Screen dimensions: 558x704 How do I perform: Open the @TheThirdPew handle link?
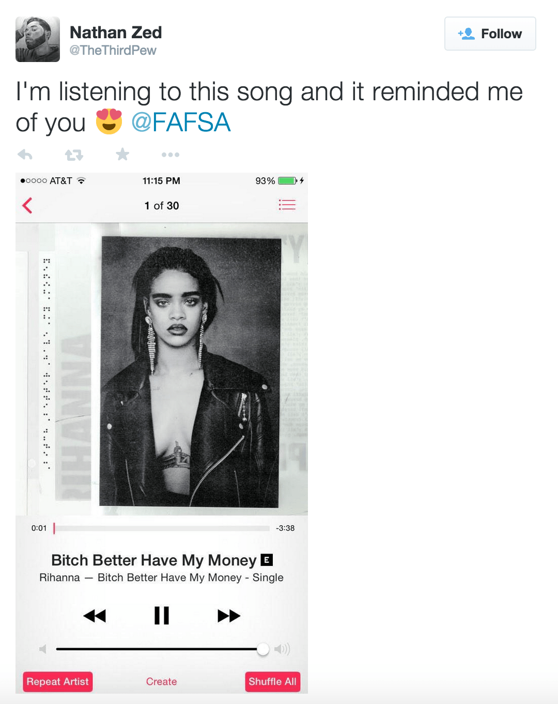pos(113,50)
